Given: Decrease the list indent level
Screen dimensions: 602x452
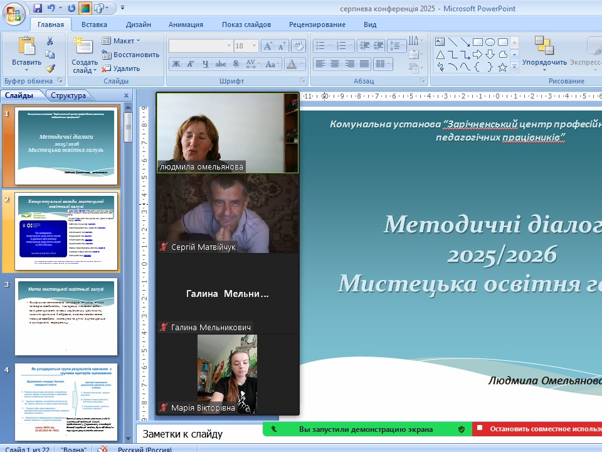Looking at the screenshot, I should (x=364, y=46).
